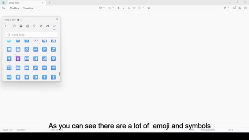This screenshot has height=140, width=249.
Task: Insert the restroom man and woman emoji
Action: pyautogui.click(x=27, y=58)
